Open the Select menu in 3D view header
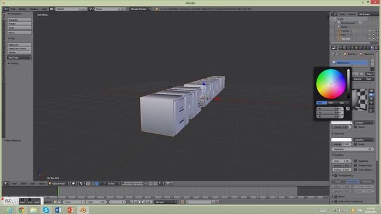 (24, 184)
